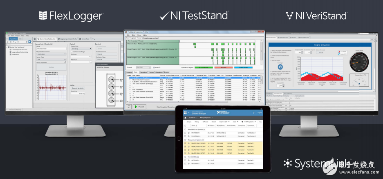Enable the Use Hardware Range checkbox
This screenshot has height=179, width=383.
(71, 52)
